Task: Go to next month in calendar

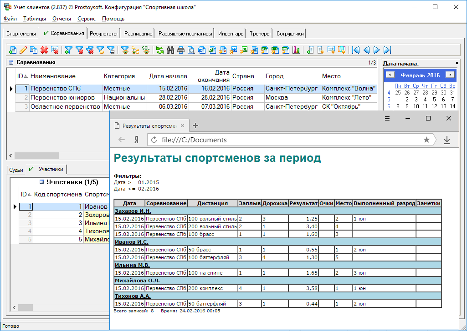Action: 450,75
